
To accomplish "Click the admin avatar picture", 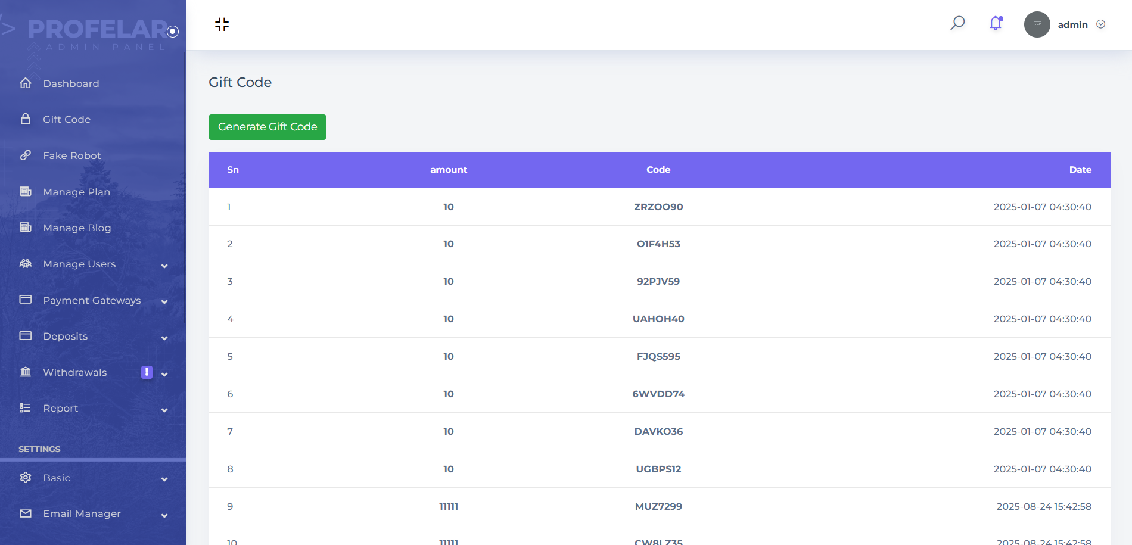I will [x=1037, y=24].
